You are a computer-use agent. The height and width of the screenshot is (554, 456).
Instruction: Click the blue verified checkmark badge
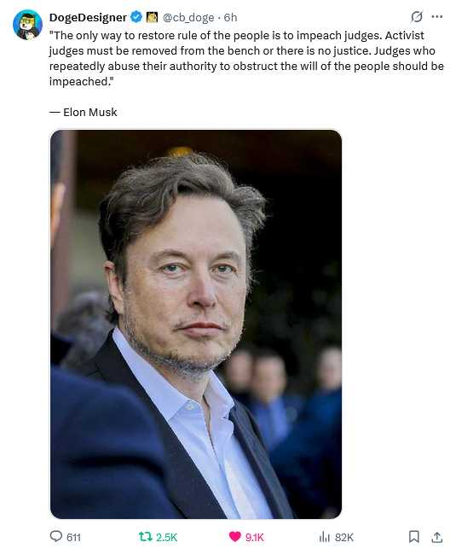tap(136, 17)
